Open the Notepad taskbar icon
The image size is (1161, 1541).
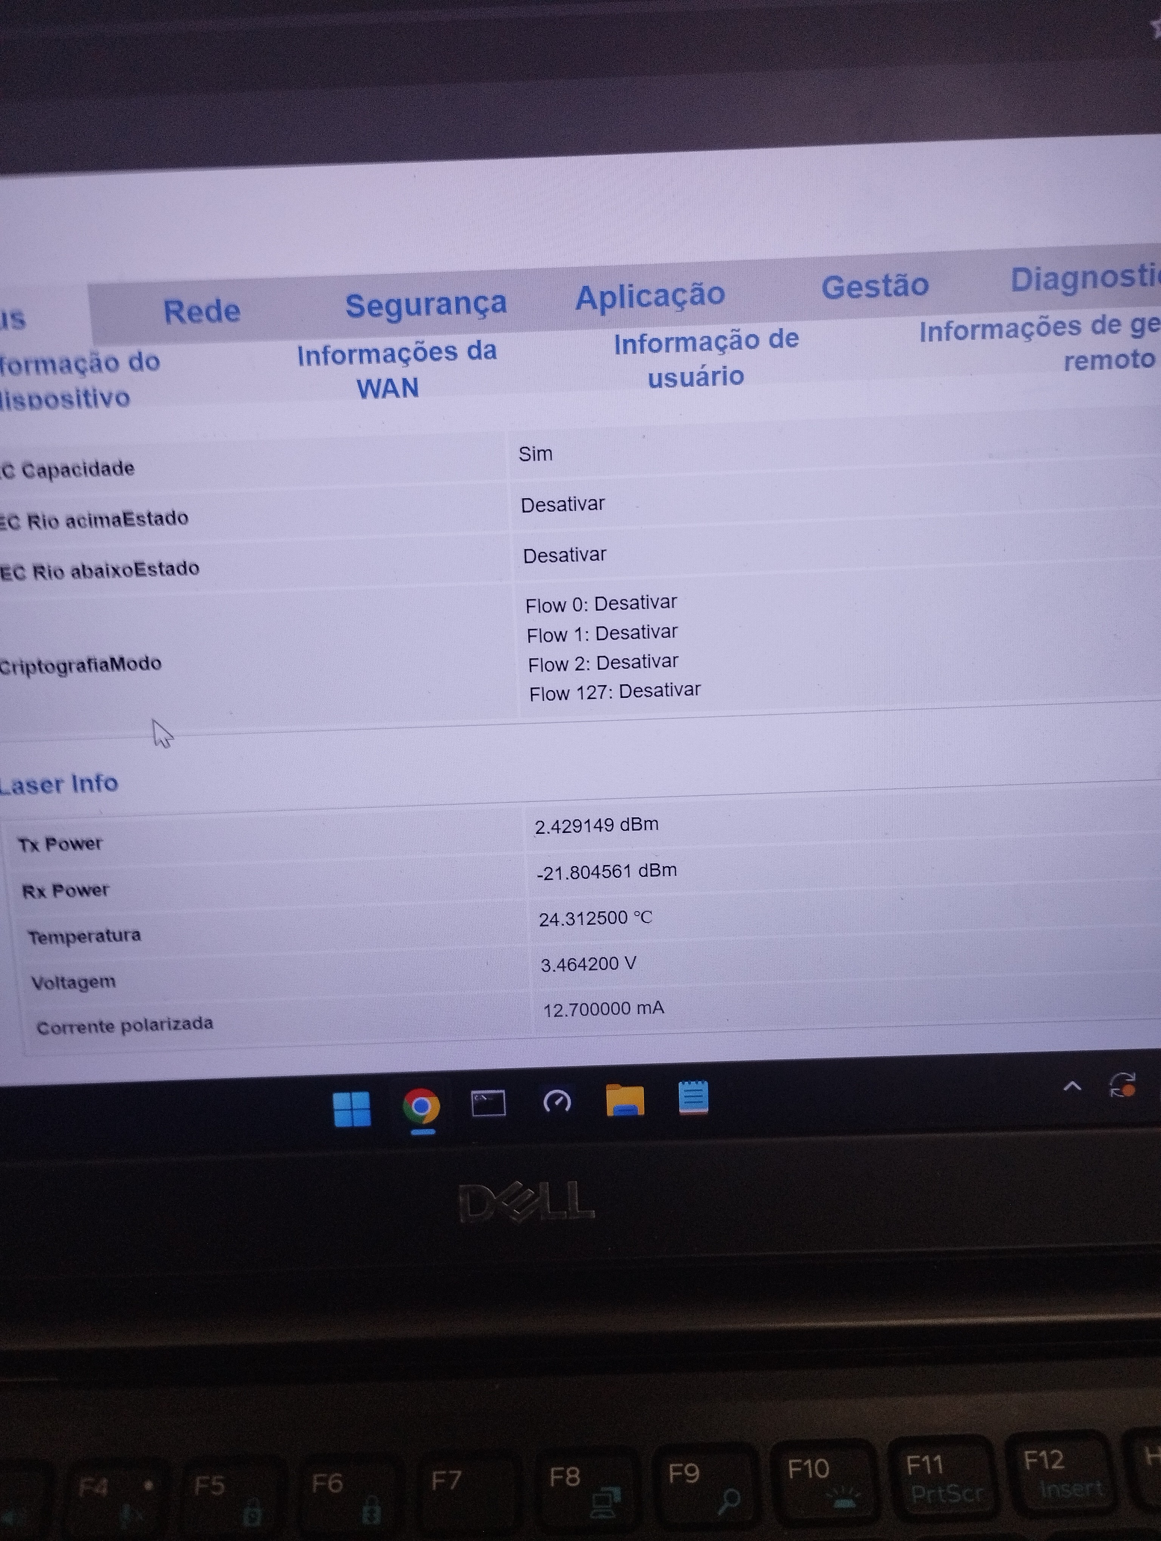pos(694,1098)
